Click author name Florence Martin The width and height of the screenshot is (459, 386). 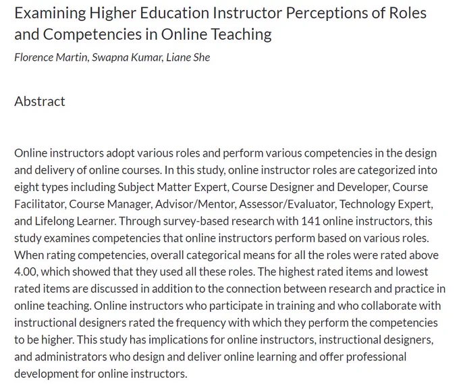pyautogui.click(x=51, y=57)
